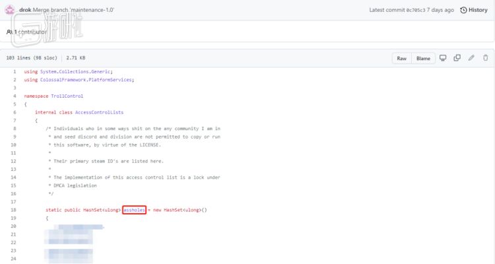Open the drok user avatar
Viewport: 495px width, 264px height.
point(10,10)
